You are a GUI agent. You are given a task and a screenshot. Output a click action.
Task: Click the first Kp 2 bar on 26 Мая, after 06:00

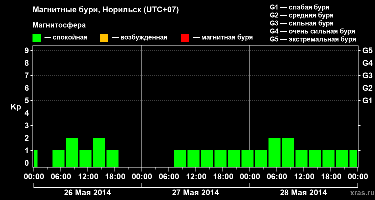click(72, 152)
